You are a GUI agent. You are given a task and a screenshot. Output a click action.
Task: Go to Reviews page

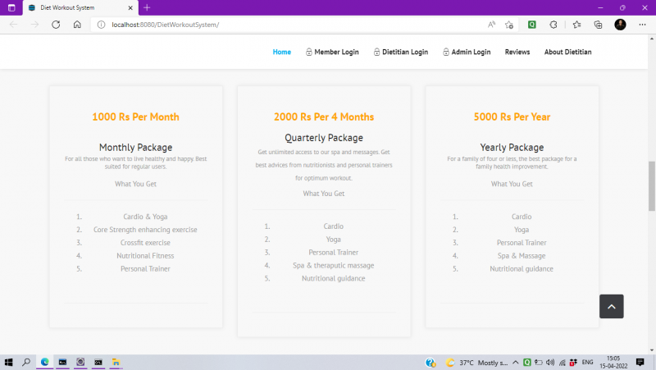(517, 52)
